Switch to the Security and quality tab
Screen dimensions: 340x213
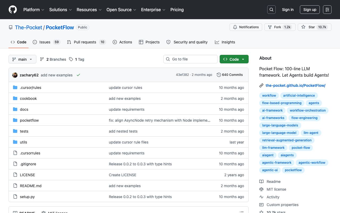point(187,42)
